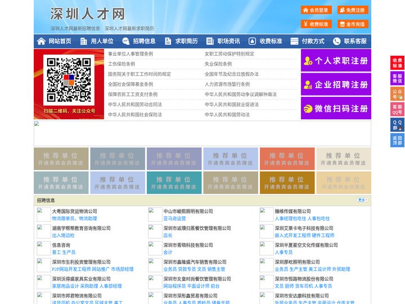Open 嵌入式开发工程师 硬件工程师 job link

click(304, 235)
